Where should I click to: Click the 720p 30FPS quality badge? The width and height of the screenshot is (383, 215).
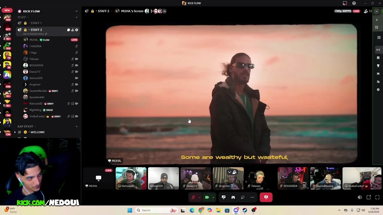343,11
